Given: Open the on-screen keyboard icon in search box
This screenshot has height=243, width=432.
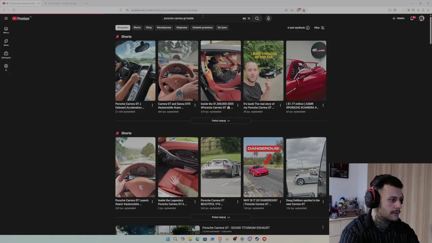Looking at the screenshot, I should click(244, 19).
